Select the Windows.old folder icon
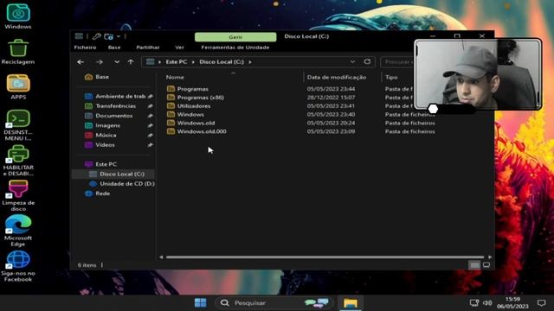 [171, 123]
